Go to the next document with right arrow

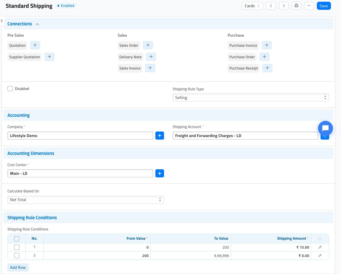(x=283, y=6)
